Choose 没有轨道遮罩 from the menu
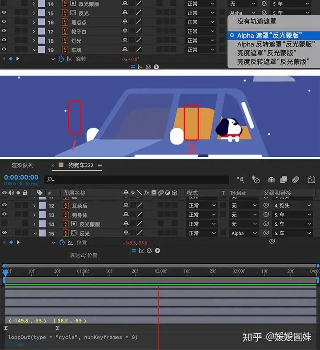 [256, 21]
